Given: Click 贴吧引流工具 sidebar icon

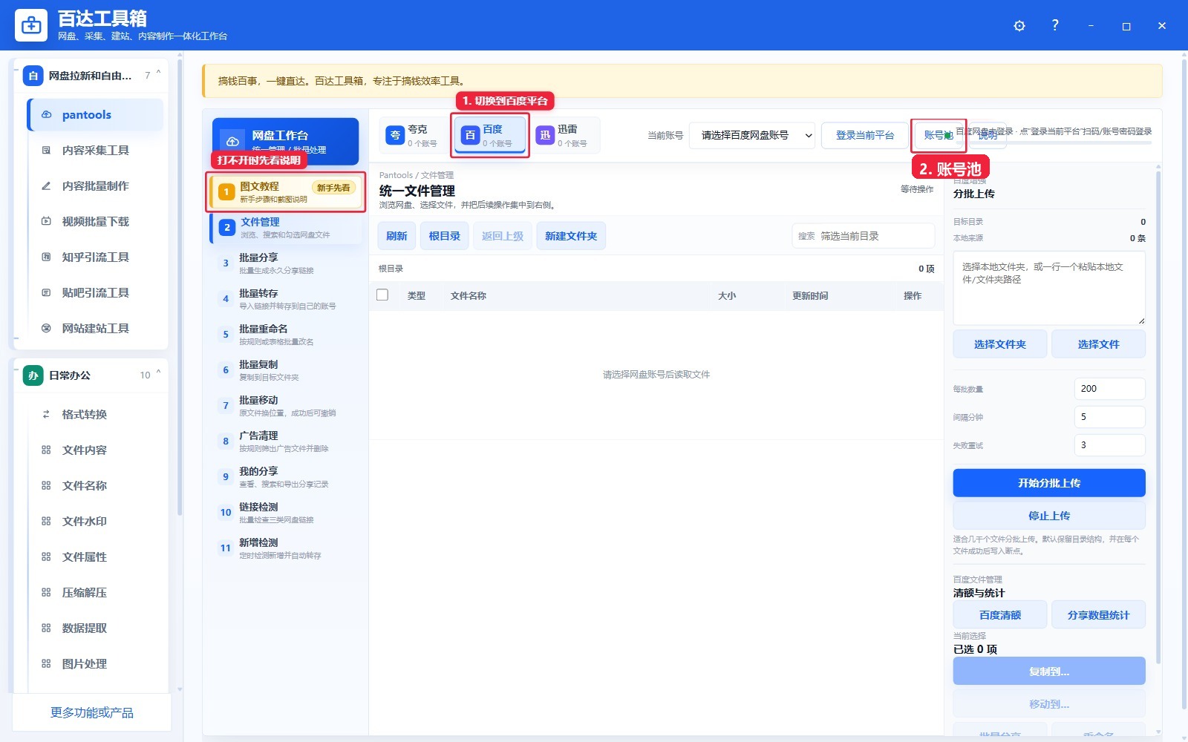Looking at the screenshot, I should pos(46,293).
